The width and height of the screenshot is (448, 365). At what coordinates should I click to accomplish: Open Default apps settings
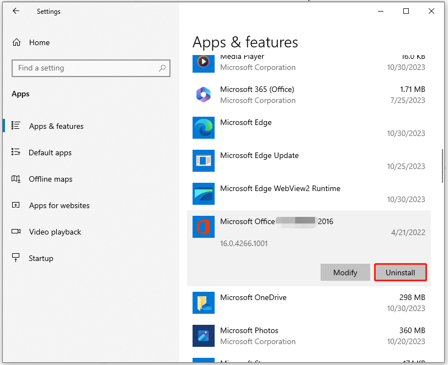50,152
